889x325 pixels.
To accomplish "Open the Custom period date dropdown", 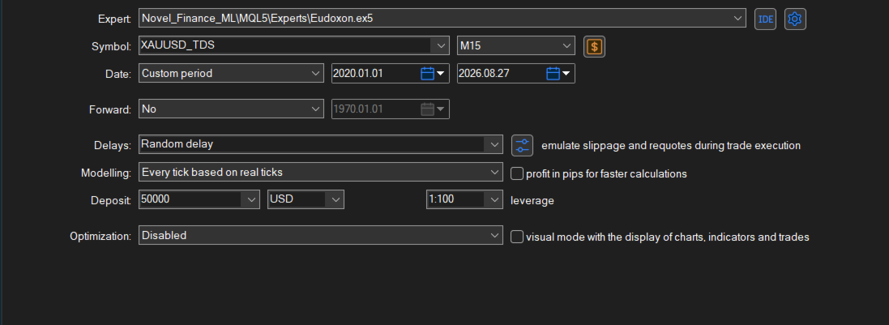I will click(x=316, y=73).
